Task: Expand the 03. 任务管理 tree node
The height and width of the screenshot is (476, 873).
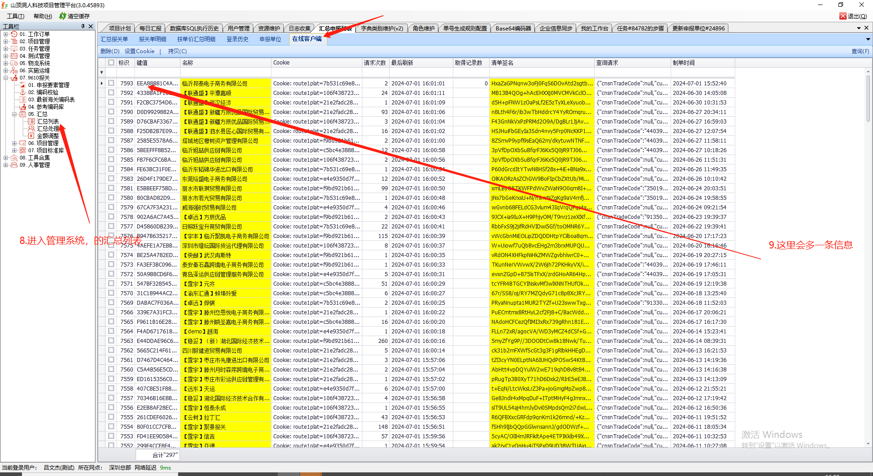Action: point(5,49)
